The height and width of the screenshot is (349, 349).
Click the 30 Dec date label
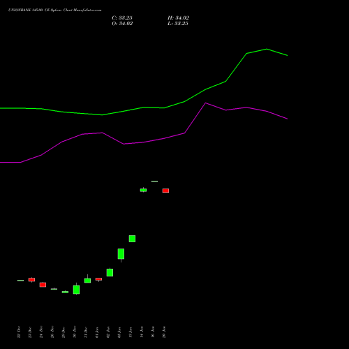[75, 332]
